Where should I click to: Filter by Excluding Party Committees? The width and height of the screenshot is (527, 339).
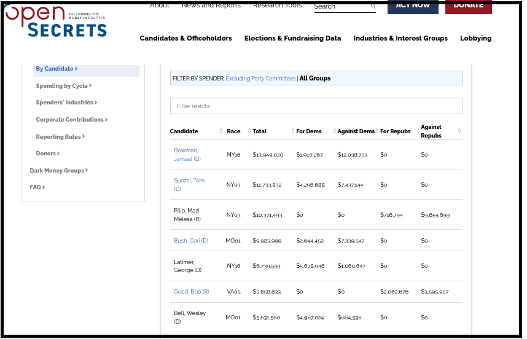tap(260, 78)
